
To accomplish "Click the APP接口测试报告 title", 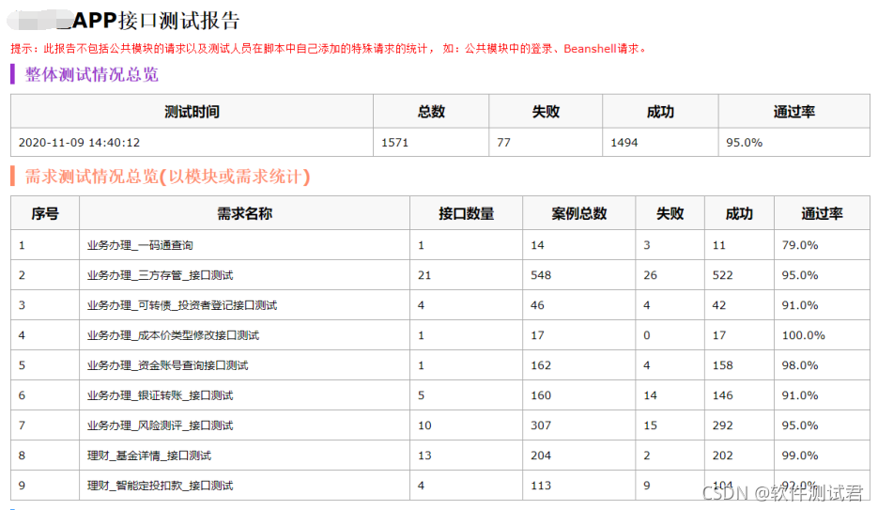I will pyautogui.click(x=156, y=21).
